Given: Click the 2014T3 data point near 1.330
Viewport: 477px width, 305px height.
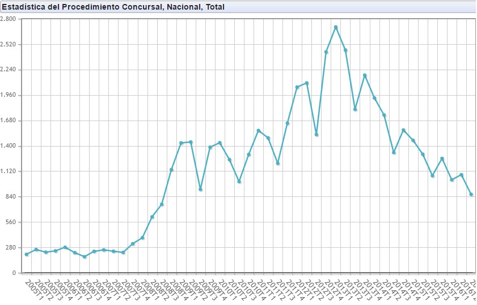Looking at the screenshot, I should 394,152.
